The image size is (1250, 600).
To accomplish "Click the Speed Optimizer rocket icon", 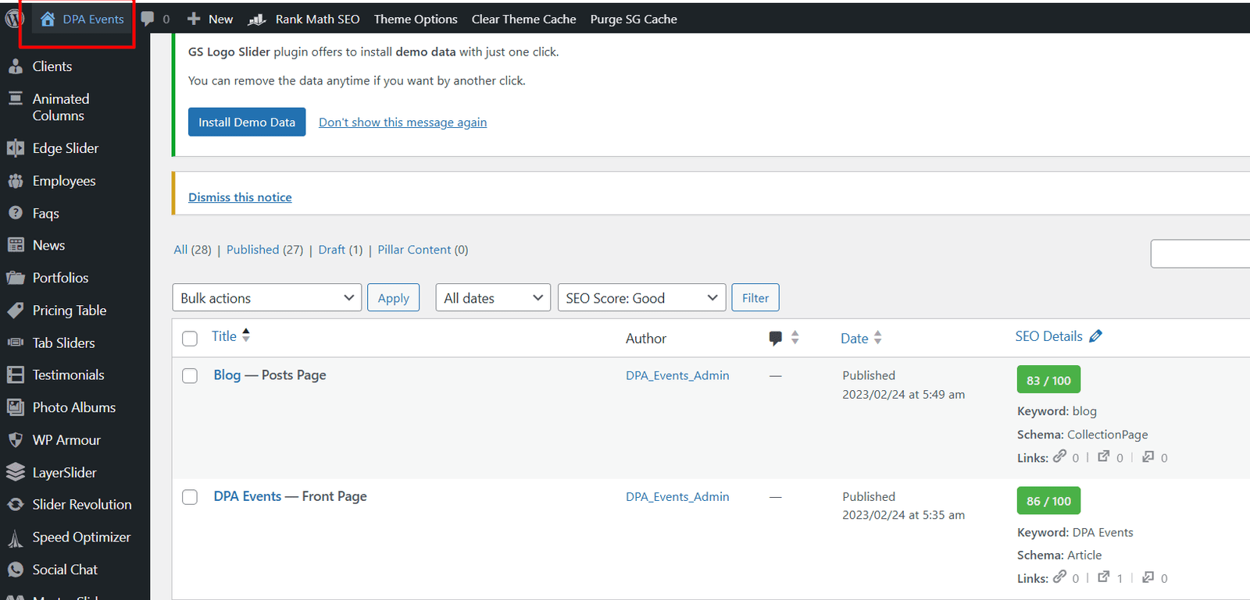I will 16,538.
